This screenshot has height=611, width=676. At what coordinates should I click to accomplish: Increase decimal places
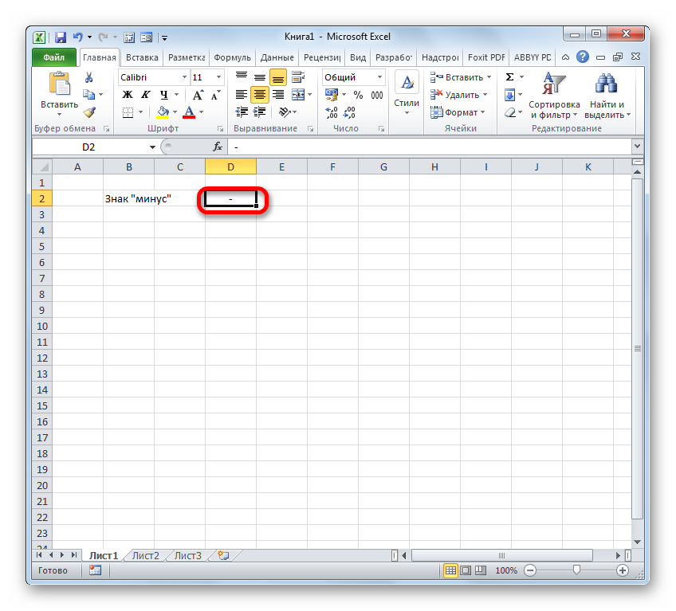[332, 112]
